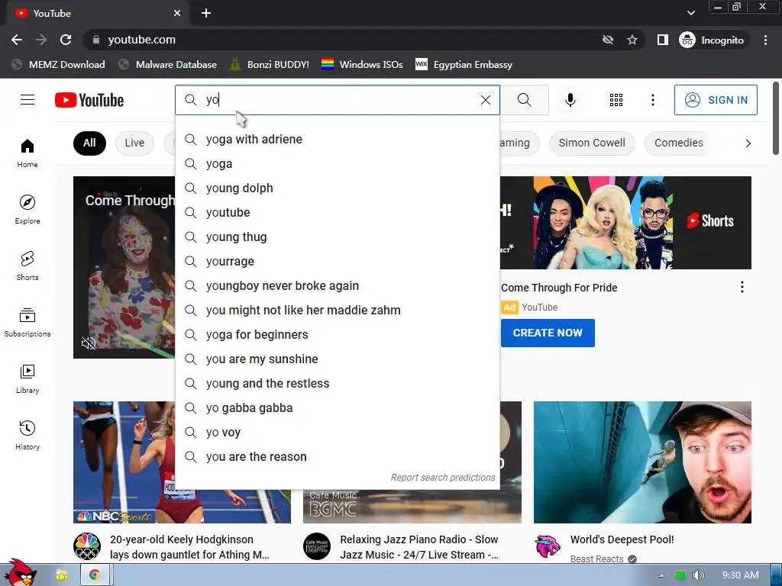This screenshot has width=782, height=586.
Task: Choose suggestion 'yourrage'
Action: point(337,261)
